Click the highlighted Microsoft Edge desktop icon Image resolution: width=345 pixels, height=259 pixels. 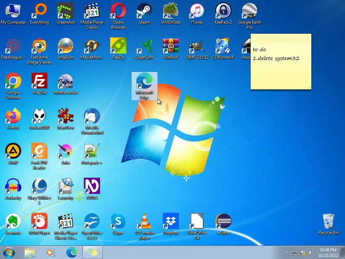click(x=144, y=86)
